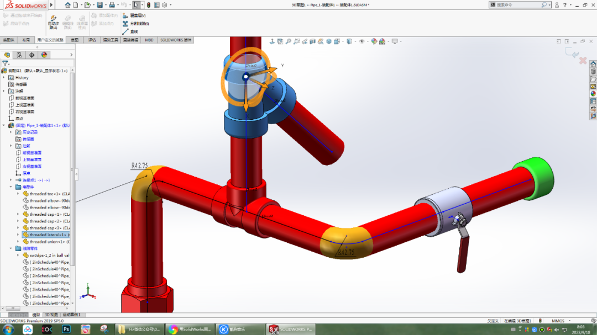597x335 pixels.
Task: Switch to the 装配体 ribbon tab
Action: (x=8, y=40)
